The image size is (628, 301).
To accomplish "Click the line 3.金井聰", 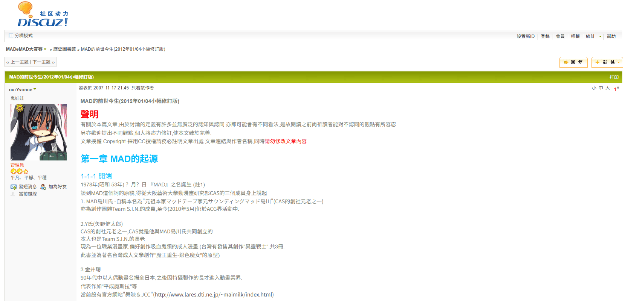I will (90, 269).
